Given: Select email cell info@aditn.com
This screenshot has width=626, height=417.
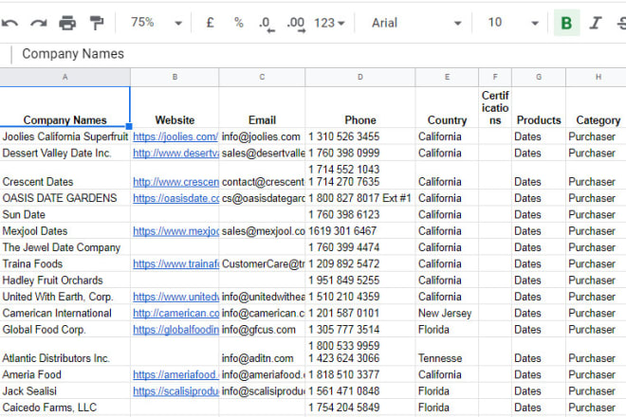Looking at the screenshot, I should [x=262, y=352].
